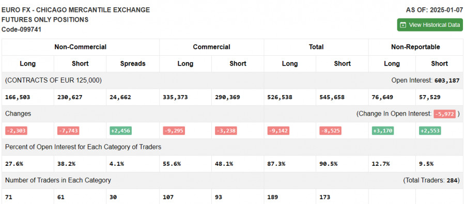Click the 166,503 non-commercial long value
The height and width of the screenshot is (204, 465).
[x=18, y=97]
